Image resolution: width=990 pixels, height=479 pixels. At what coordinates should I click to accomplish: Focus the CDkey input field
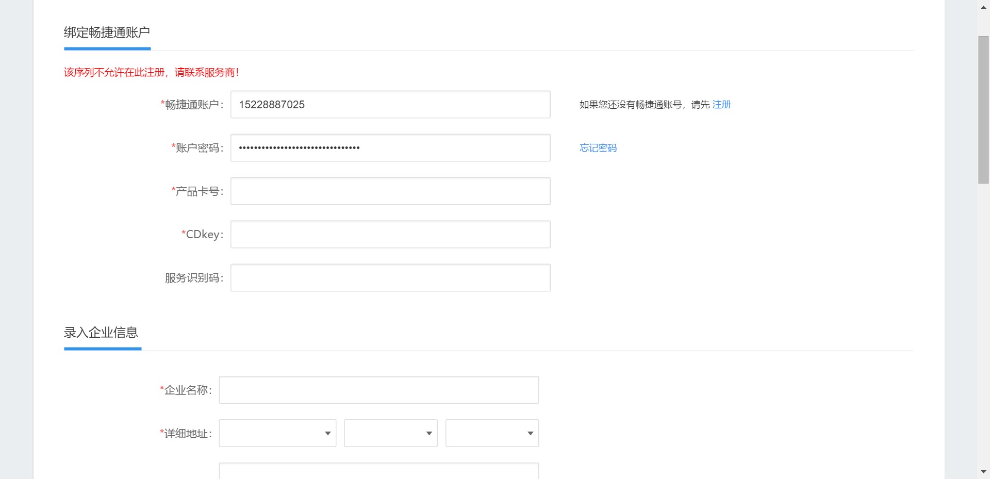[x=390, y=235]
